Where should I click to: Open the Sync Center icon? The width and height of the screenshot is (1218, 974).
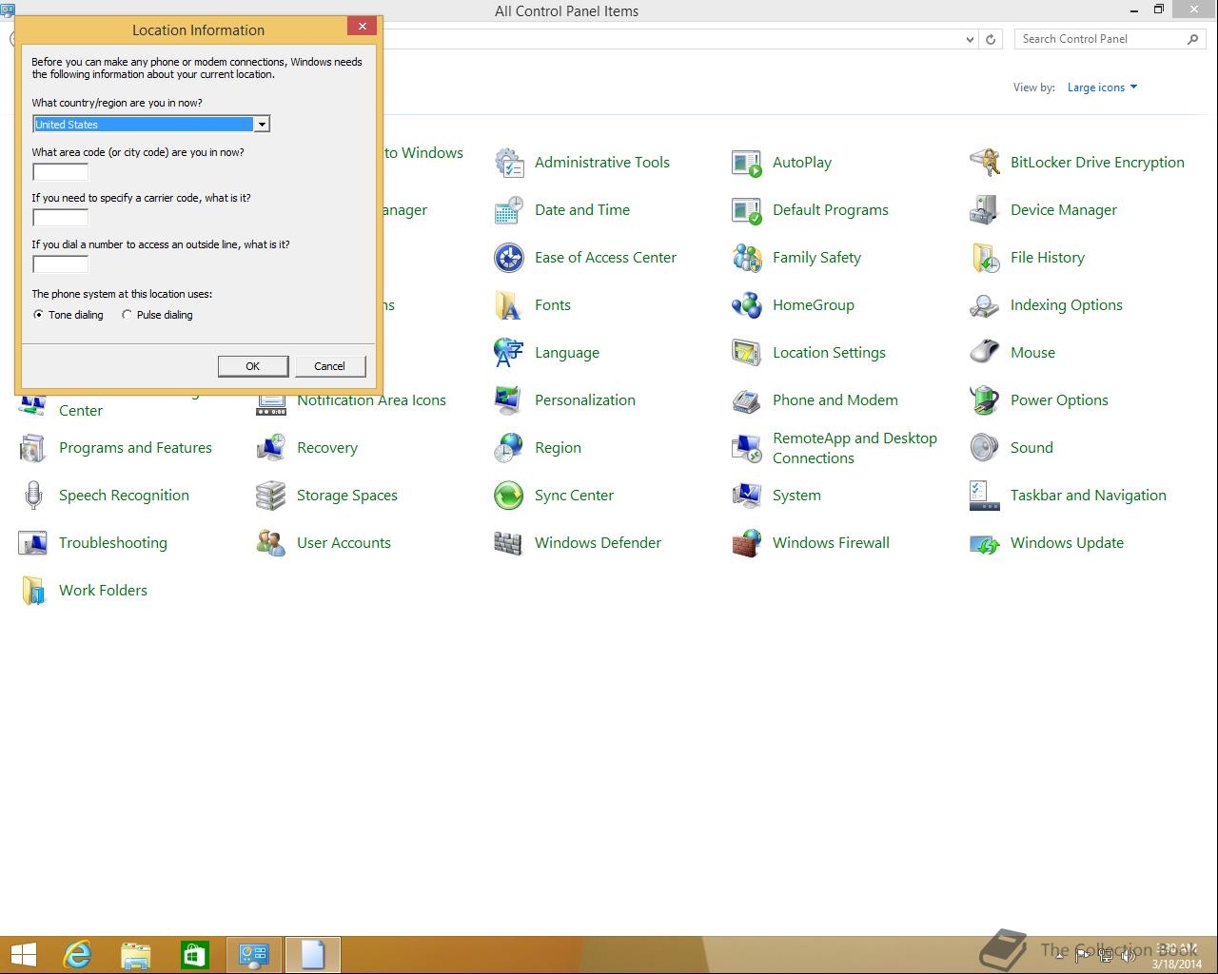tap(509, 496)
